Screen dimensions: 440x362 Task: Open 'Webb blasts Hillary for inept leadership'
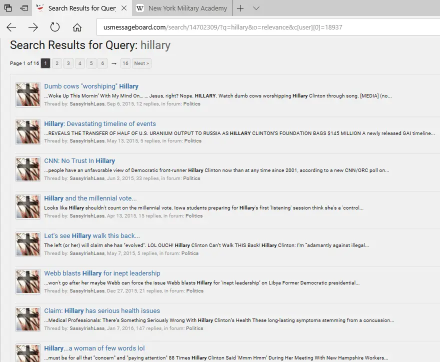[102, 273]
